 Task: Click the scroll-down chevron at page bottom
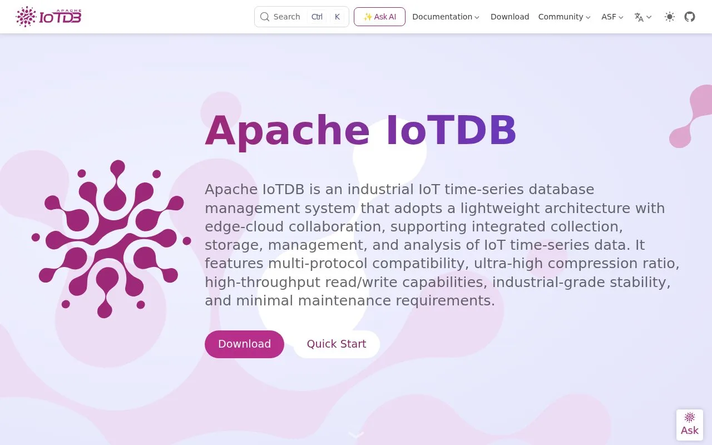(356, 435)
